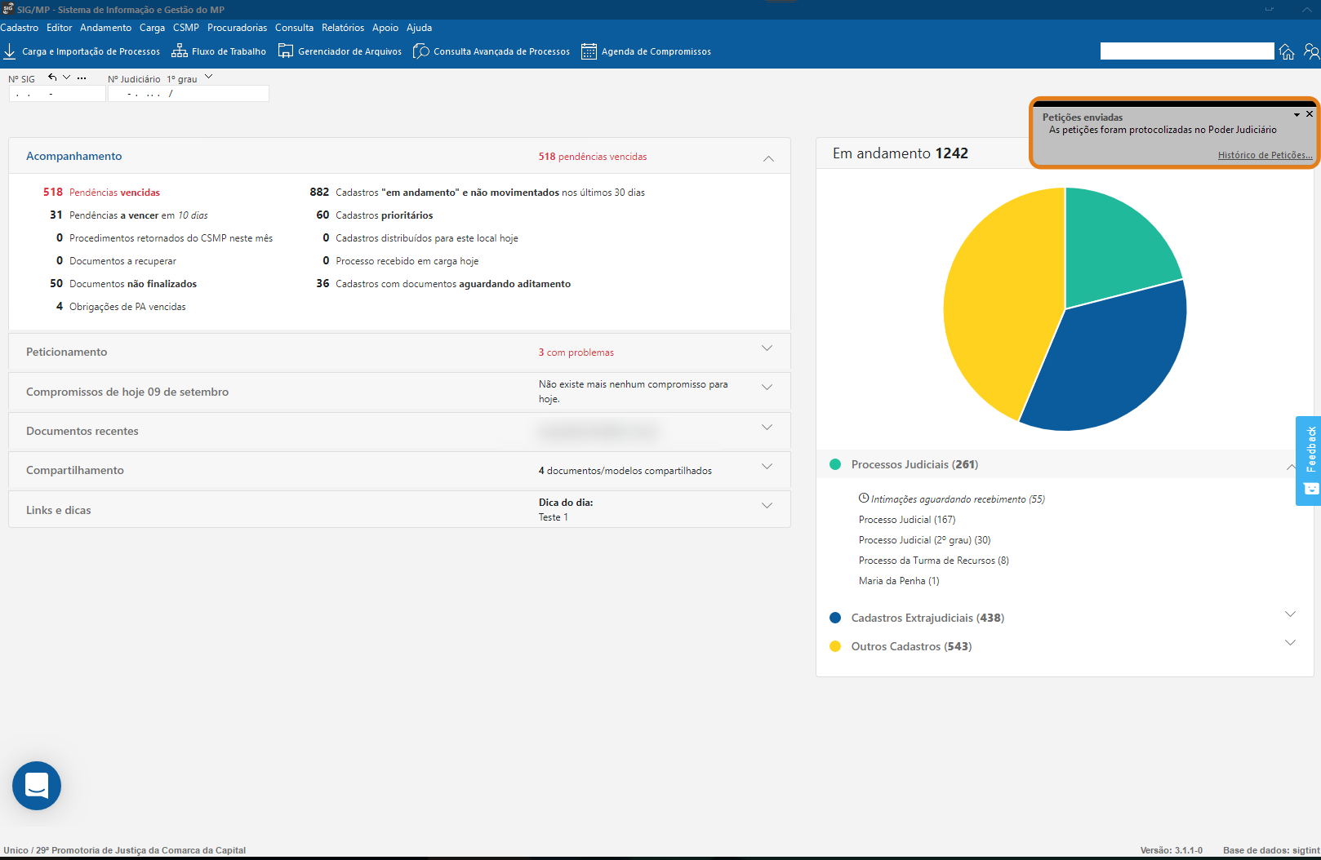Open 50 Documentos não finalizados
The image size is (1321, 860).
(x=123, y=284)
